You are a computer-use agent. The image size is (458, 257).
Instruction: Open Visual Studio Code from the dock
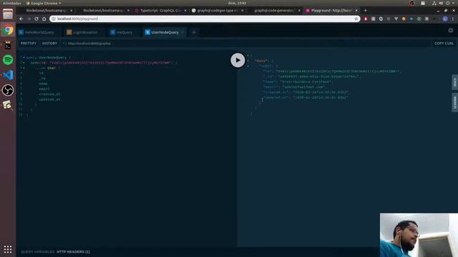[8, 75]
